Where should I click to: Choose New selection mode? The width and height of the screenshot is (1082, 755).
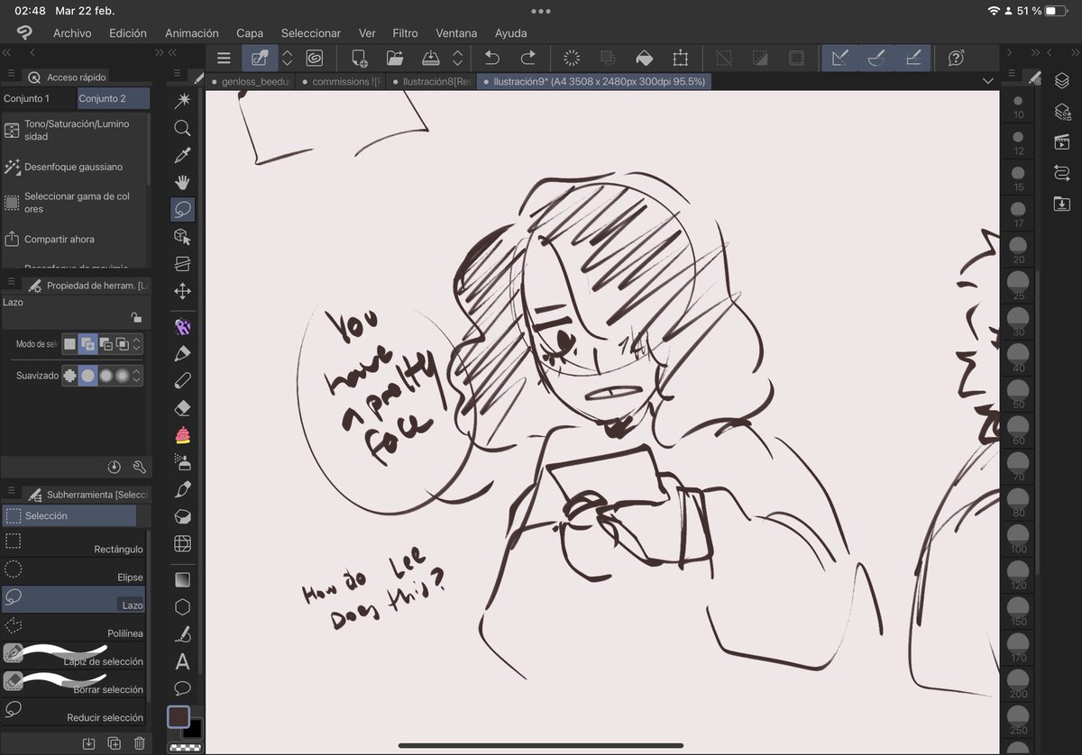point(70,344)
